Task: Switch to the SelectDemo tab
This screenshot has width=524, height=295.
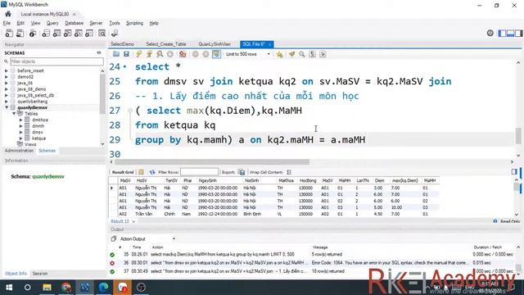Action: pyautogui.click(x=122, y=44)
